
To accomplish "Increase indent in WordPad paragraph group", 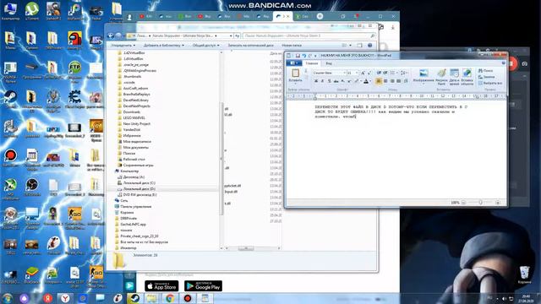I will coord(385,73).
